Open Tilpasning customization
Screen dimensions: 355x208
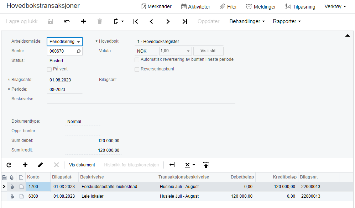pyautogui.click(x=300, y=6)
